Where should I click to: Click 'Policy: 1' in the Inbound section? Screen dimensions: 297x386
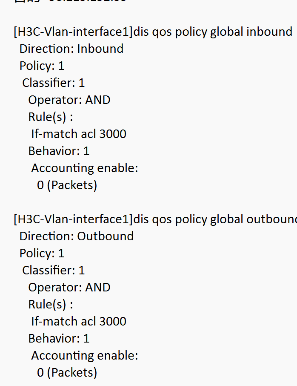tap(42, 66)
